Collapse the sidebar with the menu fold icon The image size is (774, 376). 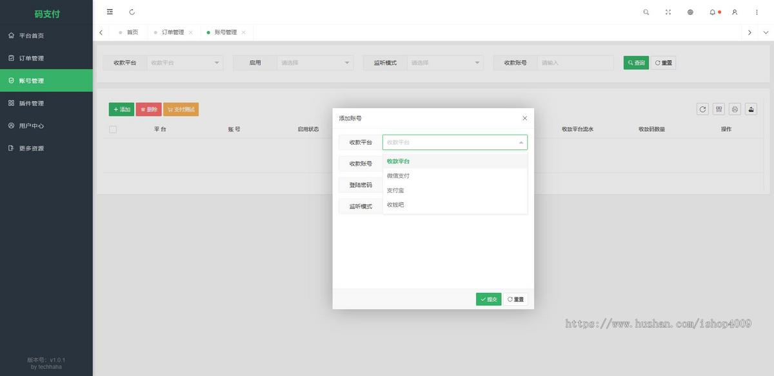[x=110, y=12]
